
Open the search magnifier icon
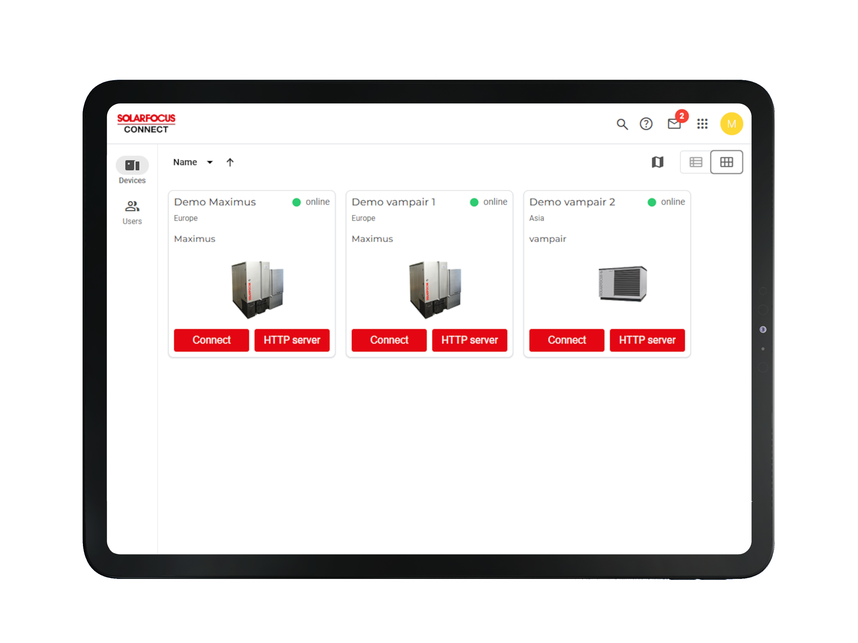[622, 124]
